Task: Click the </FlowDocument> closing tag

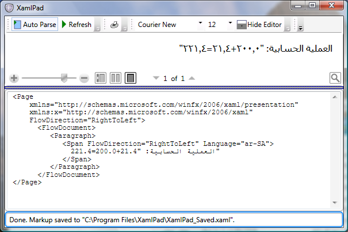Action: (68, 175)
